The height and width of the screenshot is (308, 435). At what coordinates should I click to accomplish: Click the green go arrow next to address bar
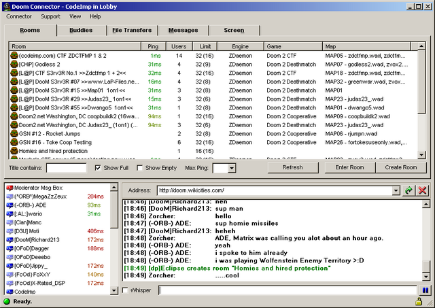tap(408, 190)
